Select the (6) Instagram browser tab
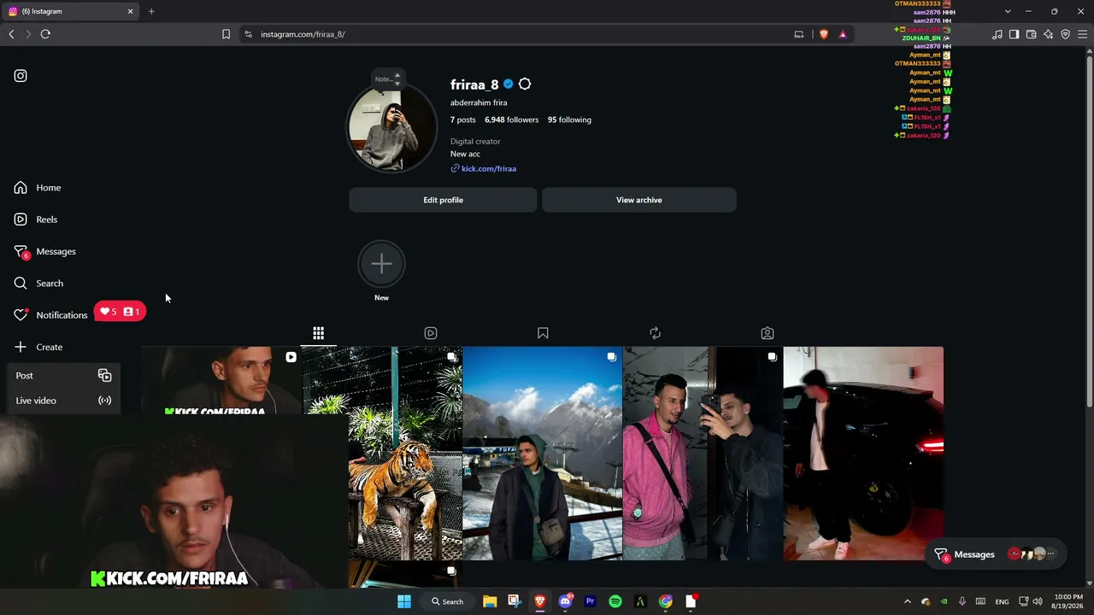 click(x=70, y=11)
